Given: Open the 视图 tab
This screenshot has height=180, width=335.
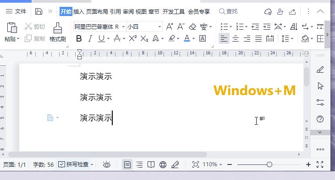Looking at the screenshot, I should pyautogui.click(x=141, y=11).
